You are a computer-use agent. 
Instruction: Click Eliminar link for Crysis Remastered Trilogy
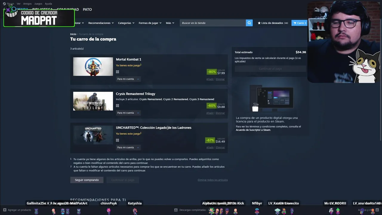pos(220,113)
